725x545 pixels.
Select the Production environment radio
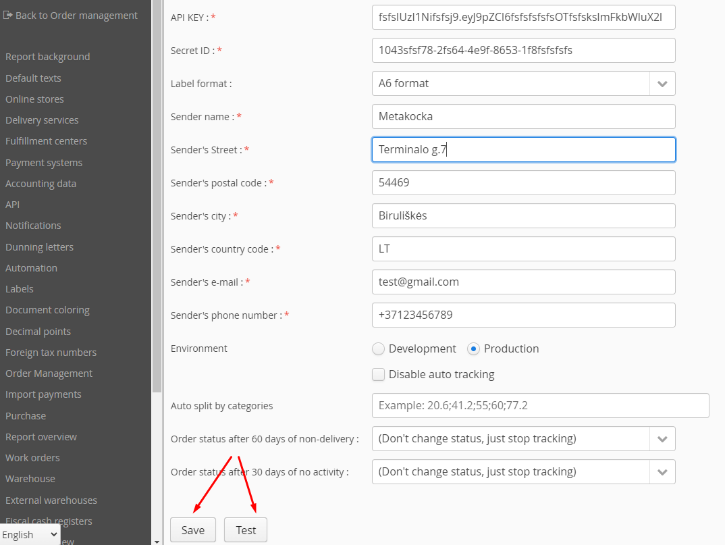(473, 349)
